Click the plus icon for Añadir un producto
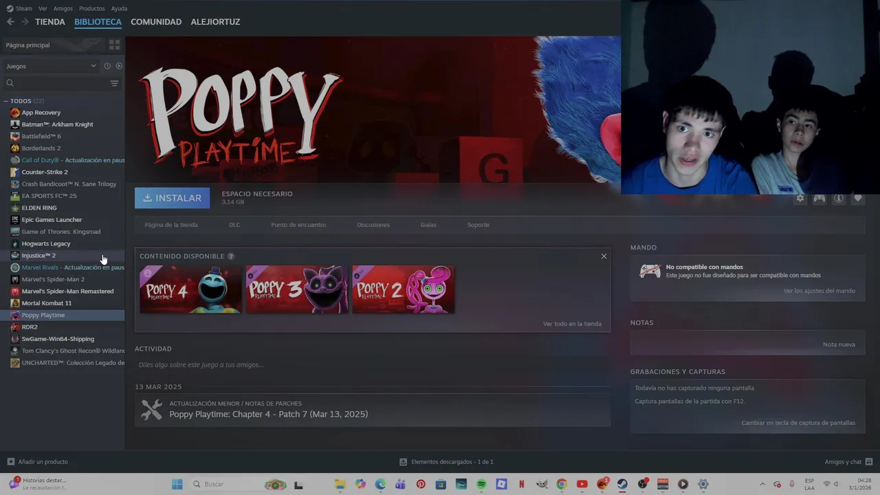The width and height of the screenshot is (880, 495). (x=10, y=462)
